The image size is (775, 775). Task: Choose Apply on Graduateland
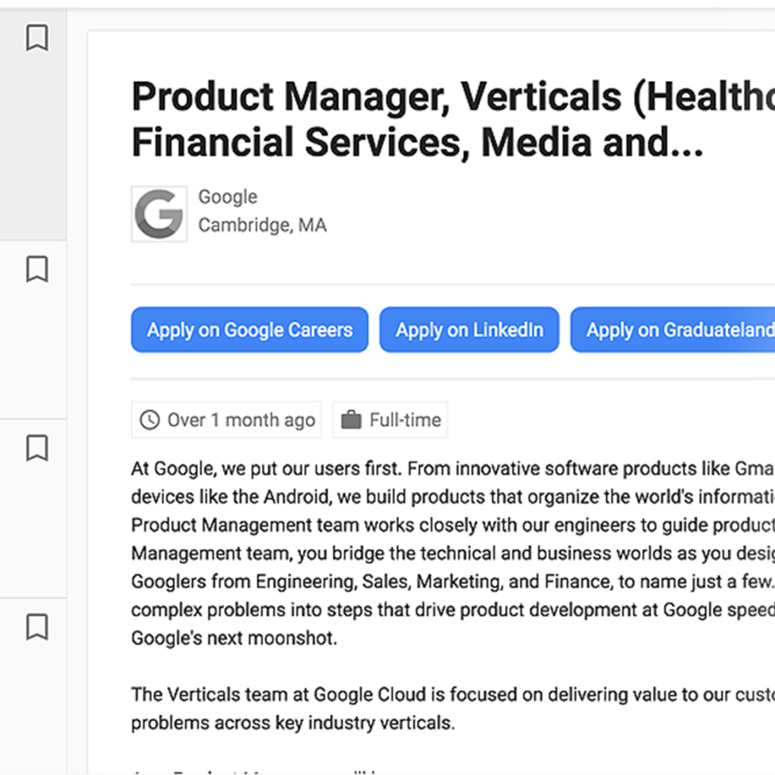673,329
